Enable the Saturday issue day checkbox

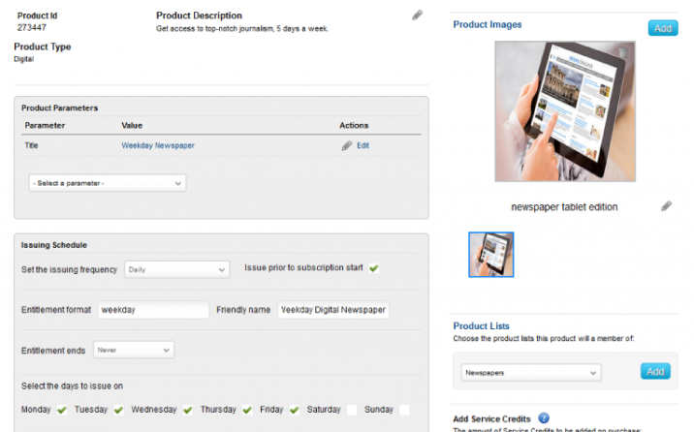coord(352,410)
